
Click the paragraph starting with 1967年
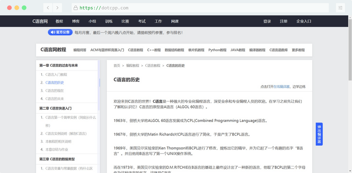pyautogui.click(x=182, y=135)
